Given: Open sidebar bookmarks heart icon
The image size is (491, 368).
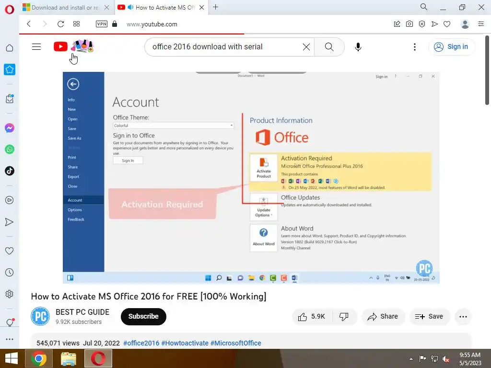Looking at the screenshot, I should (x=10, y=251).
